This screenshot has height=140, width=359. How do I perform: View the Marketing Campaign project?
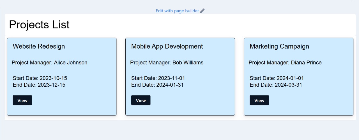[x=259, y=100]
